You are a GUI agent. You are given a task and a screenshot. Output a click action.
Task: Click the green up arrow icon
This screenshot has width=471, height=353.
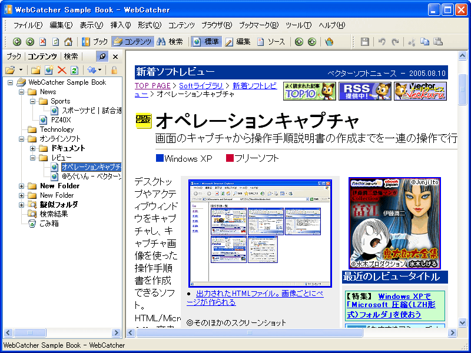pyautogui.click(x=299, y=42)
